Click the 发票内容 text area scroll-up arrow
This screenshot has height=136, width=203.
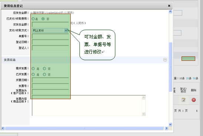[144, 98]
